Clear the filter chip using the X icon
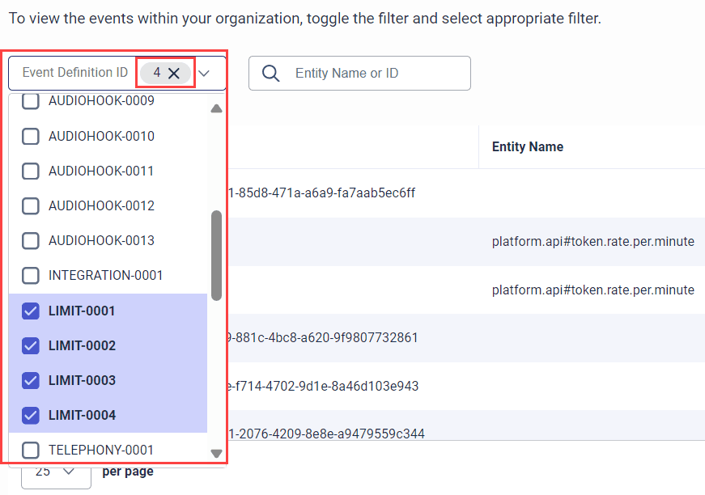Image resolution: width=705 pixels, height=495 pixels. click(x=175, y=72)
